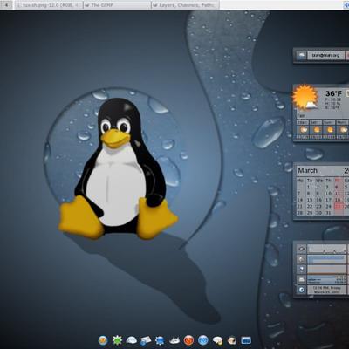
Task: Click the chat bubbles icon in the dock
Action: [x=217, y=340]
